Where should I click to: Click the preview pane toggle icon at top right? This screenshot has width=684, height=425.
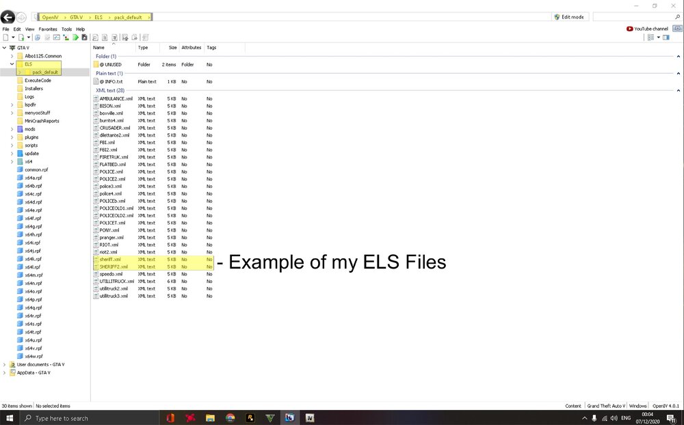coord(666,38)
